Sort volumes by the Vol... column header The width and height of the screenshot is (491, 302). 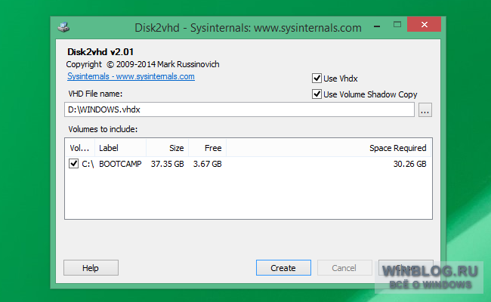pyautogui.click(x=80, y=148)
